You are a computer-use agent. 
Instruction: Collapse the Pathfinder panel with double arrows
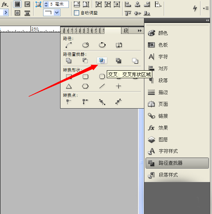point(140,30)
